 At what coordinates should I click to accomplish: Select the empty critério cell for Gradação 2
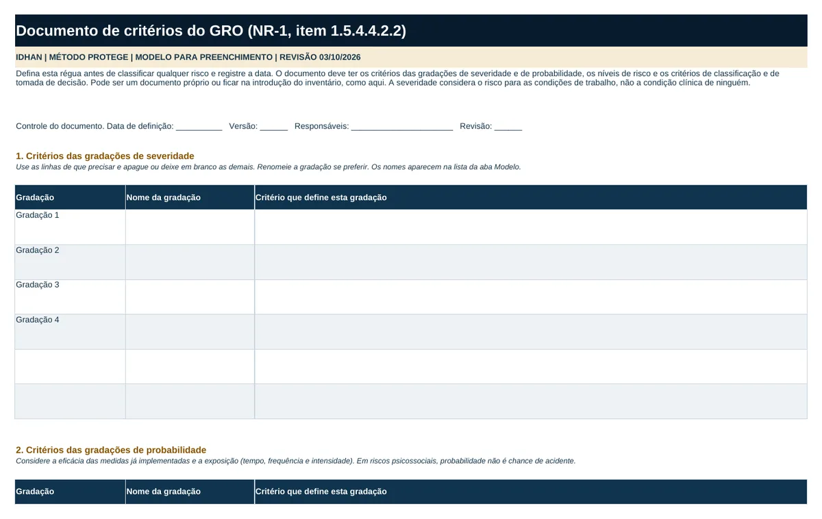[531, 262]
